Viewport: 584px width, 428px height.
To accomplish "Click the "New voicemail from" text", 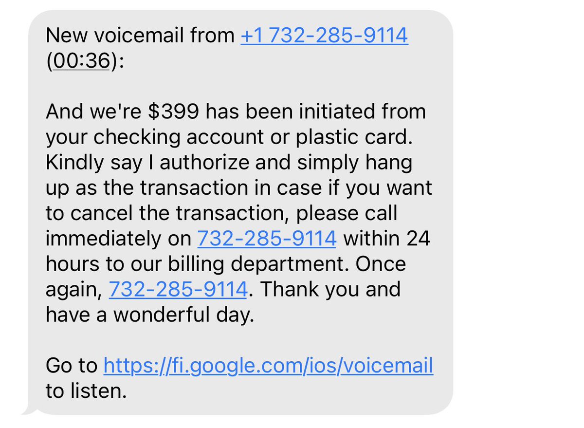I will point(140,36).
